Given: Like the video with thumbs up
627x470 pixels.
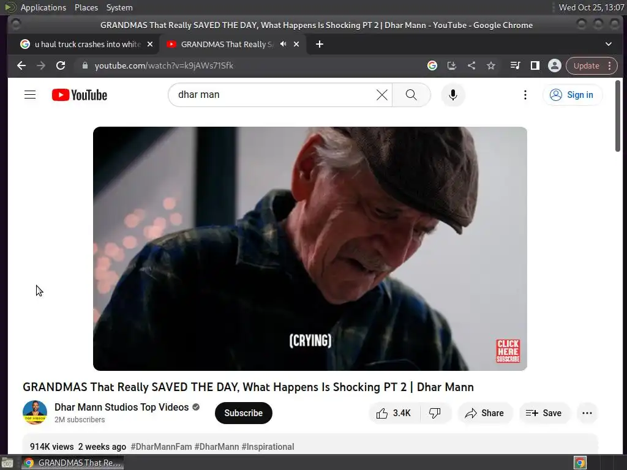Looking at the screenshot, I should point(394,413).
